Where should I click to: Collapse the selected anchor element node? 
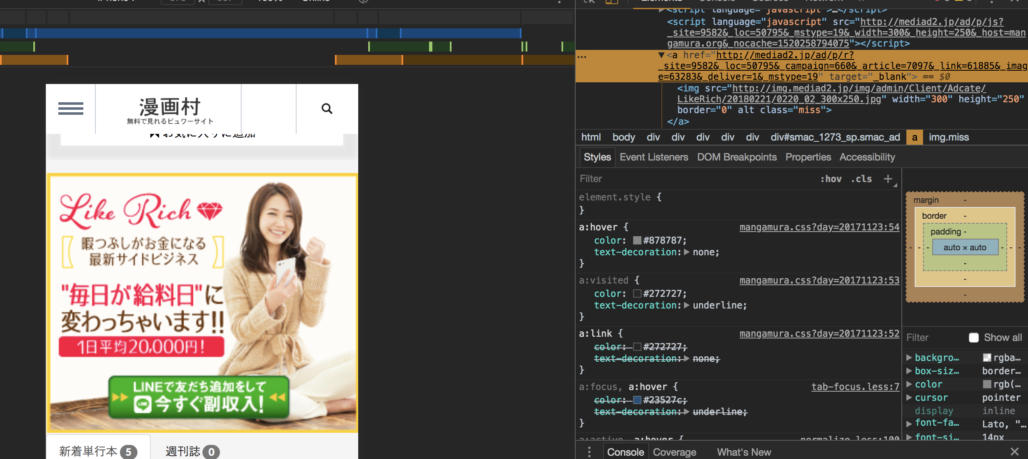661,55
